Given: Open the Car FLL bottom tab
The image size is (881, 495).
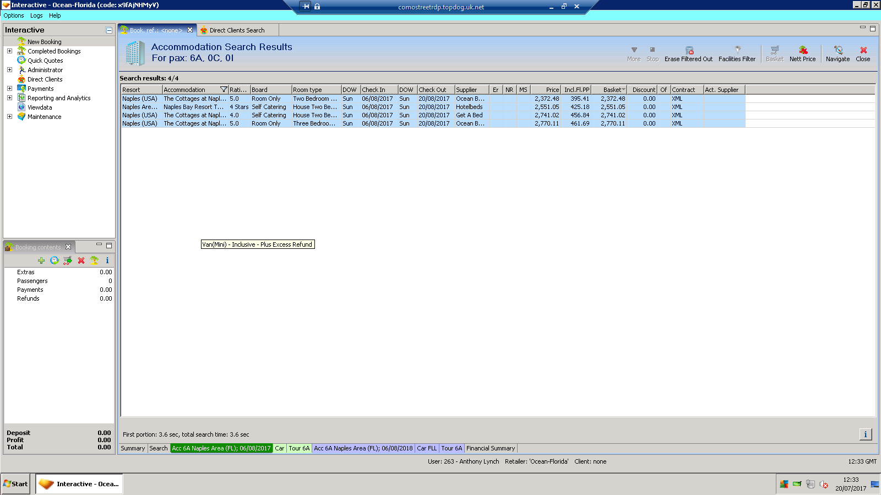Looking at the screenshot, I should click(x=427, y=448).
